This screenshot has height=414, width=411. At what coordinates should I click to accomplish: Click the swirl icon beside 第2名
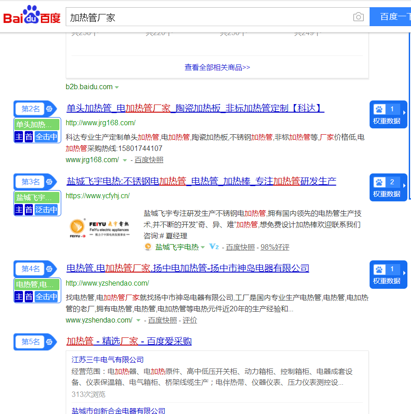(50, 109)
